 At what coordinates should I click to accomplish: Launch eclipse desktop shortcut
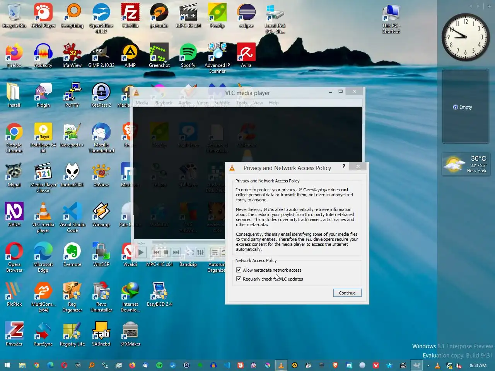(x=246, y=16)
